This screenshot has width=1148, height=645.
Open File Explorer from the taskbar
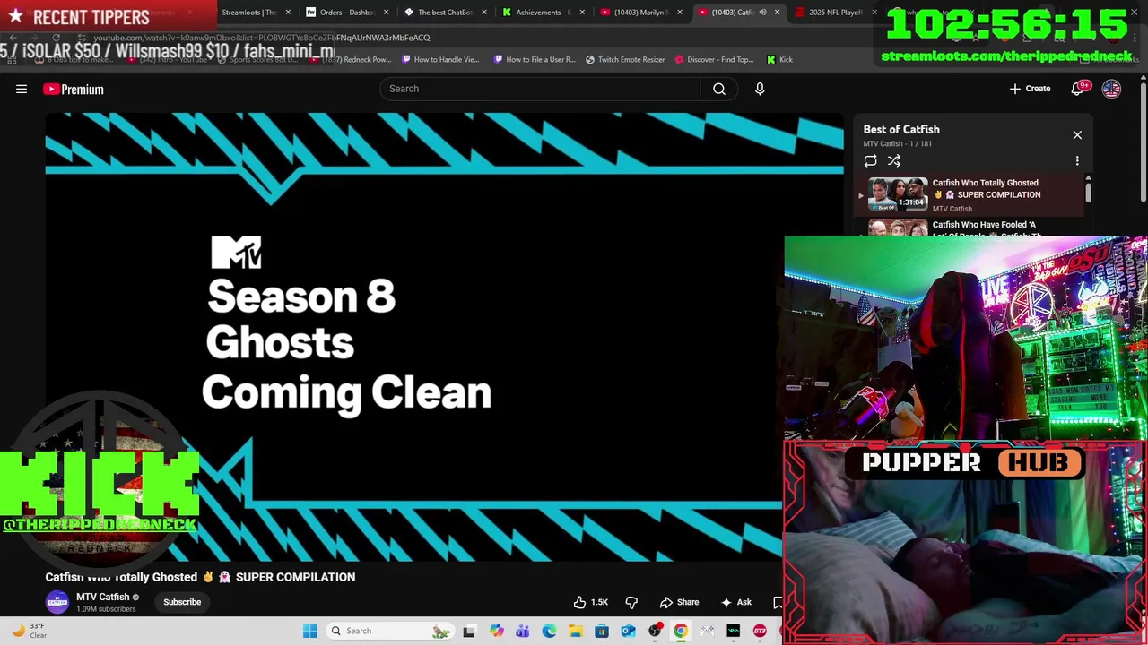pos(575,631)
